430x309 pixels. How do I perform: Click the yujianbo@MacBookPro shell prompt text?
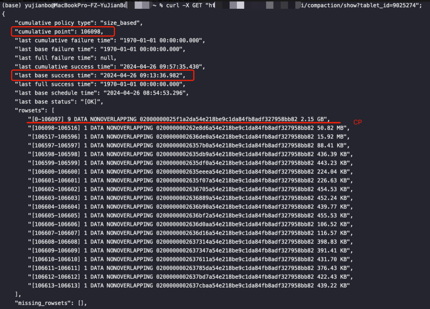(75, 6)
